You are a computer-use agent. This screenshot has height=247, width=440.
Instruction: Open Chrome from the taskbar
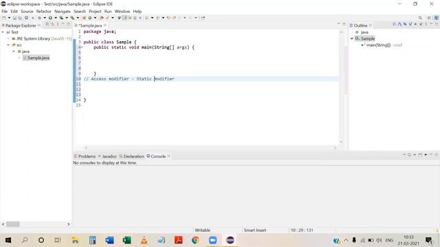(x=195, y=240)
